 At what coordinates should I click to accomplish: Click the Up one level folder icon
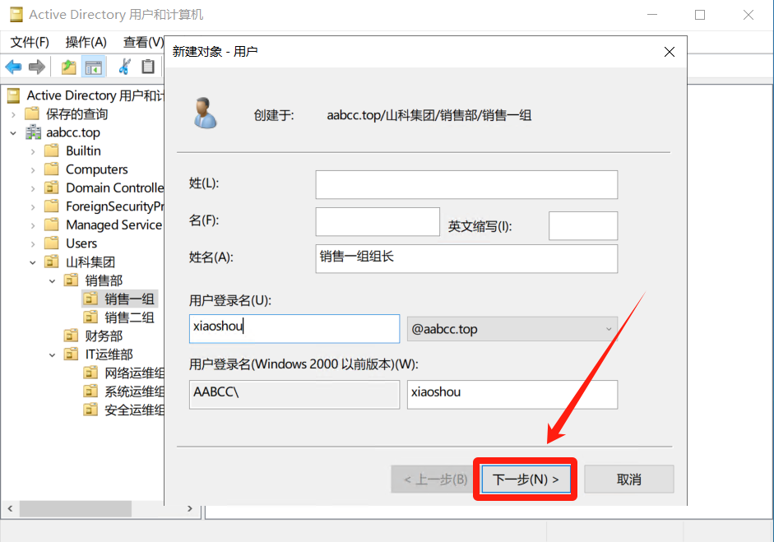coord(69,67)
